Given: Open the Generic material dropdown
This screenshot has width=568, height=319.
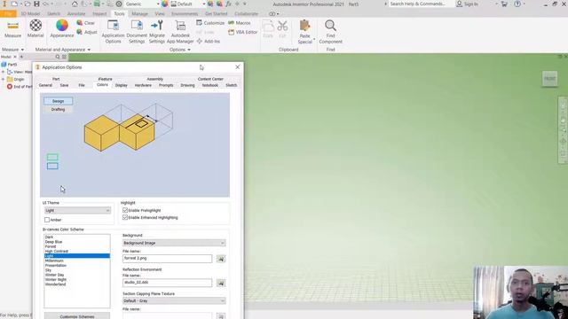Looking at the screenshot, I should point(142,4).
